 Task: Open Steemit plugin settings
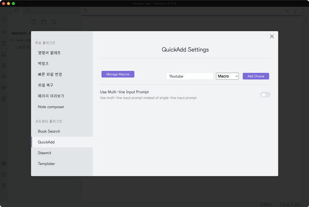[62, 153]
